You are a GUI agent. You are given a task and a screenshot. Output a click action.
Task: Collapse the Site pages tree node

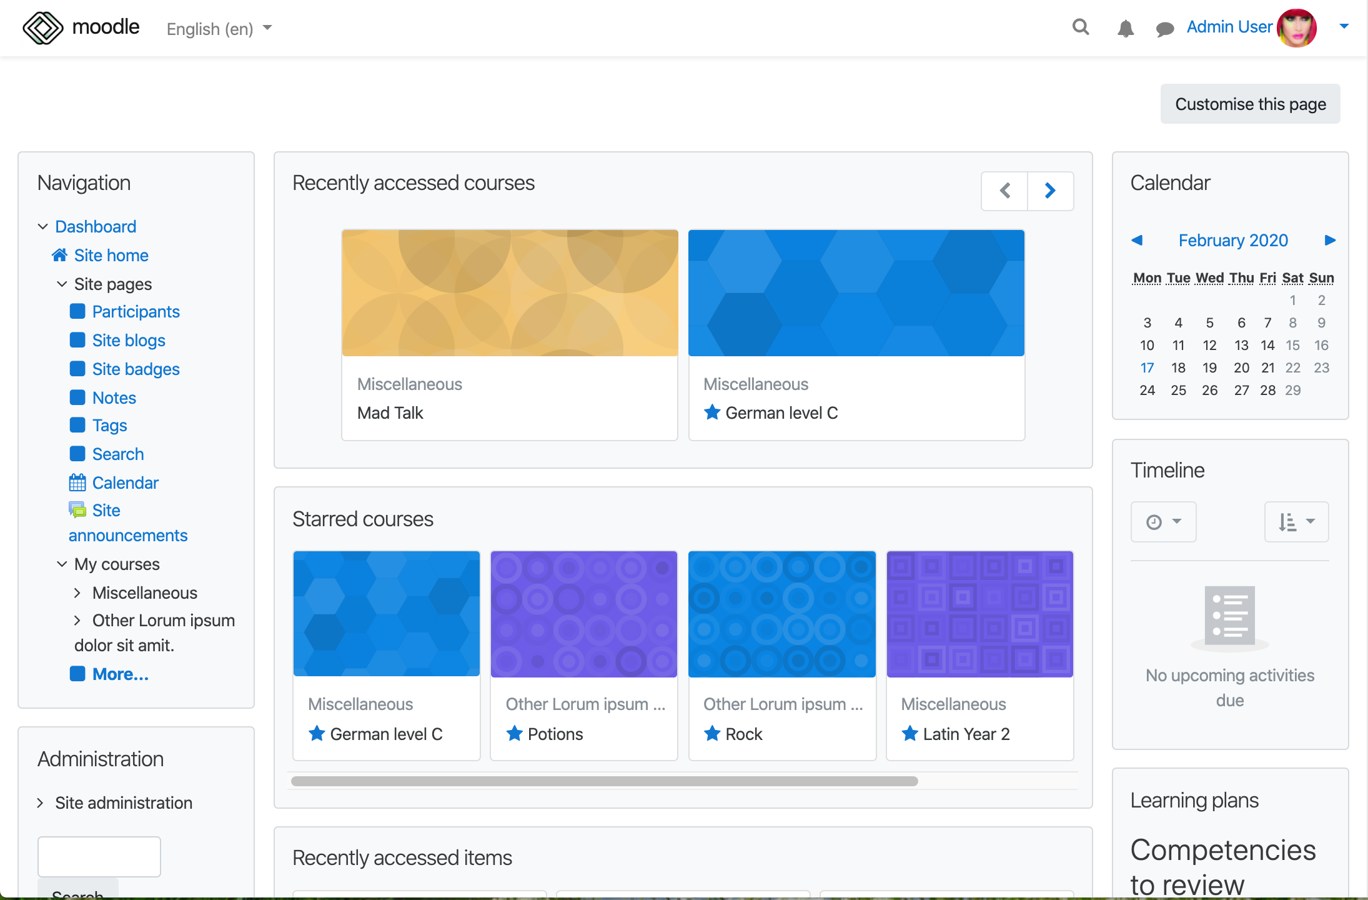point(62,284)
